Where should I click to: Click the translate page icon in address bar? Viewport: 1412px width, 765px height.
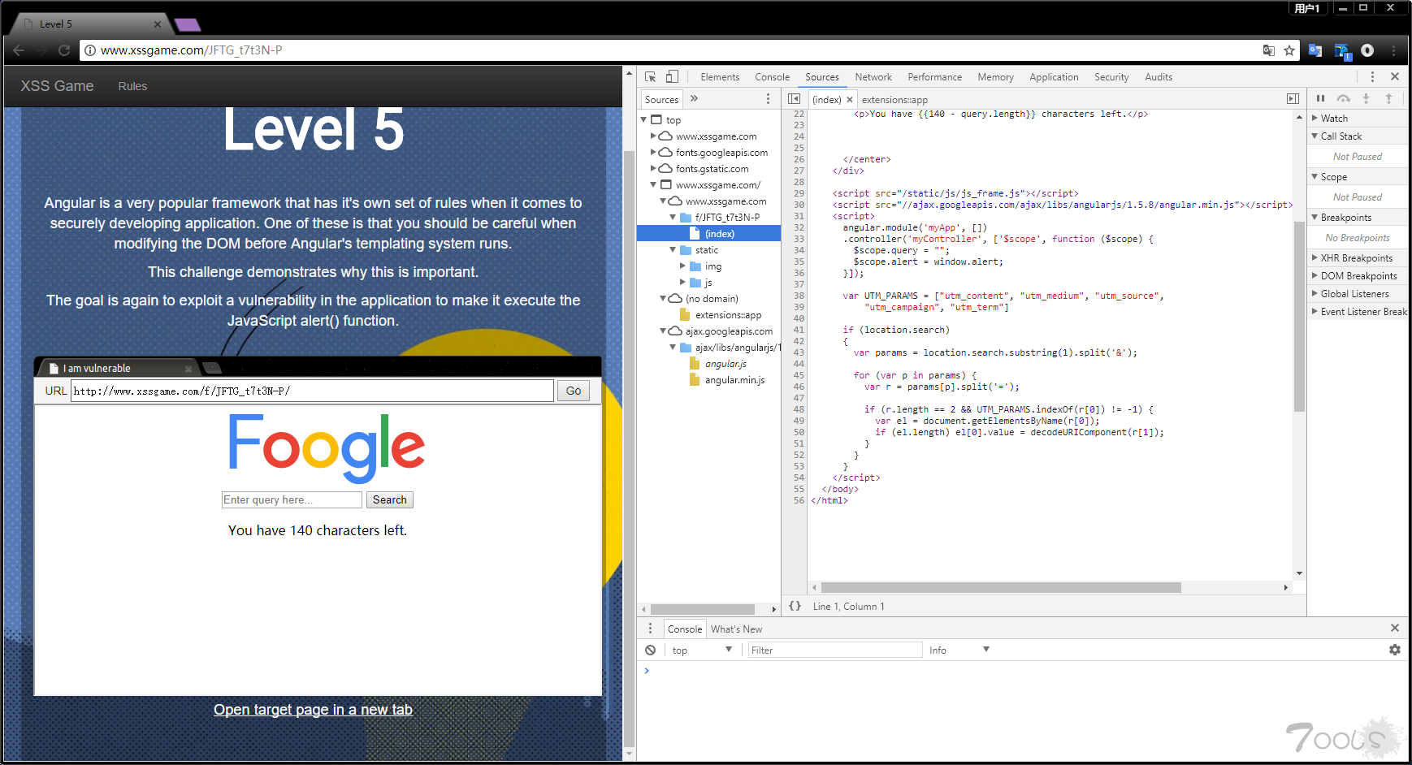[1268, 50]
